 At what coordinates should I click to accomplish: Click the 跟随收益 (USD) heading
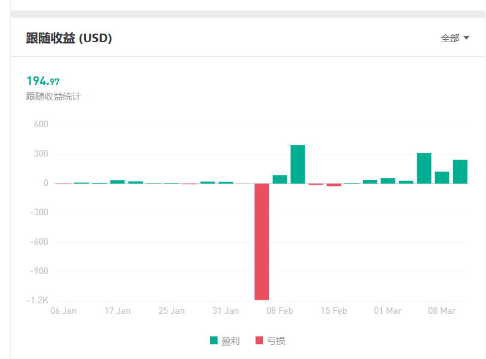pos(69,38)
